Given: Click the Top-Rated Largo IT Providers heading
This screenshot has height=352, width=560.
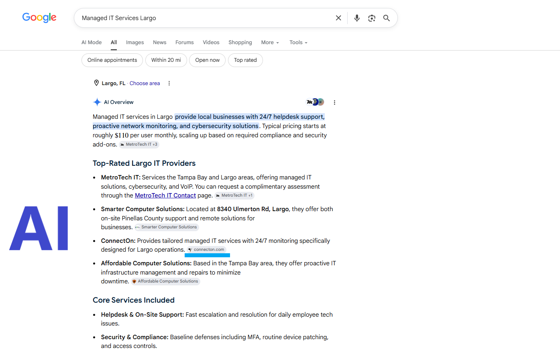Looking at the screenshot, I should point(144,163).
